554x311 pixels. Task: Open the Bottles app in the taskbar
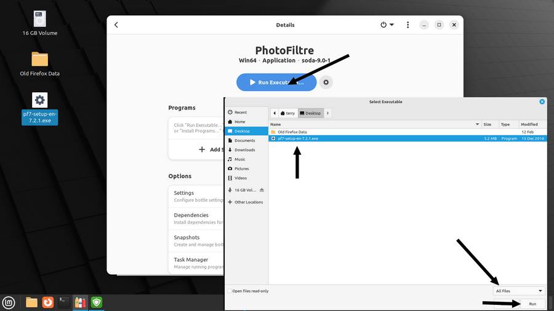pos(80,302)
